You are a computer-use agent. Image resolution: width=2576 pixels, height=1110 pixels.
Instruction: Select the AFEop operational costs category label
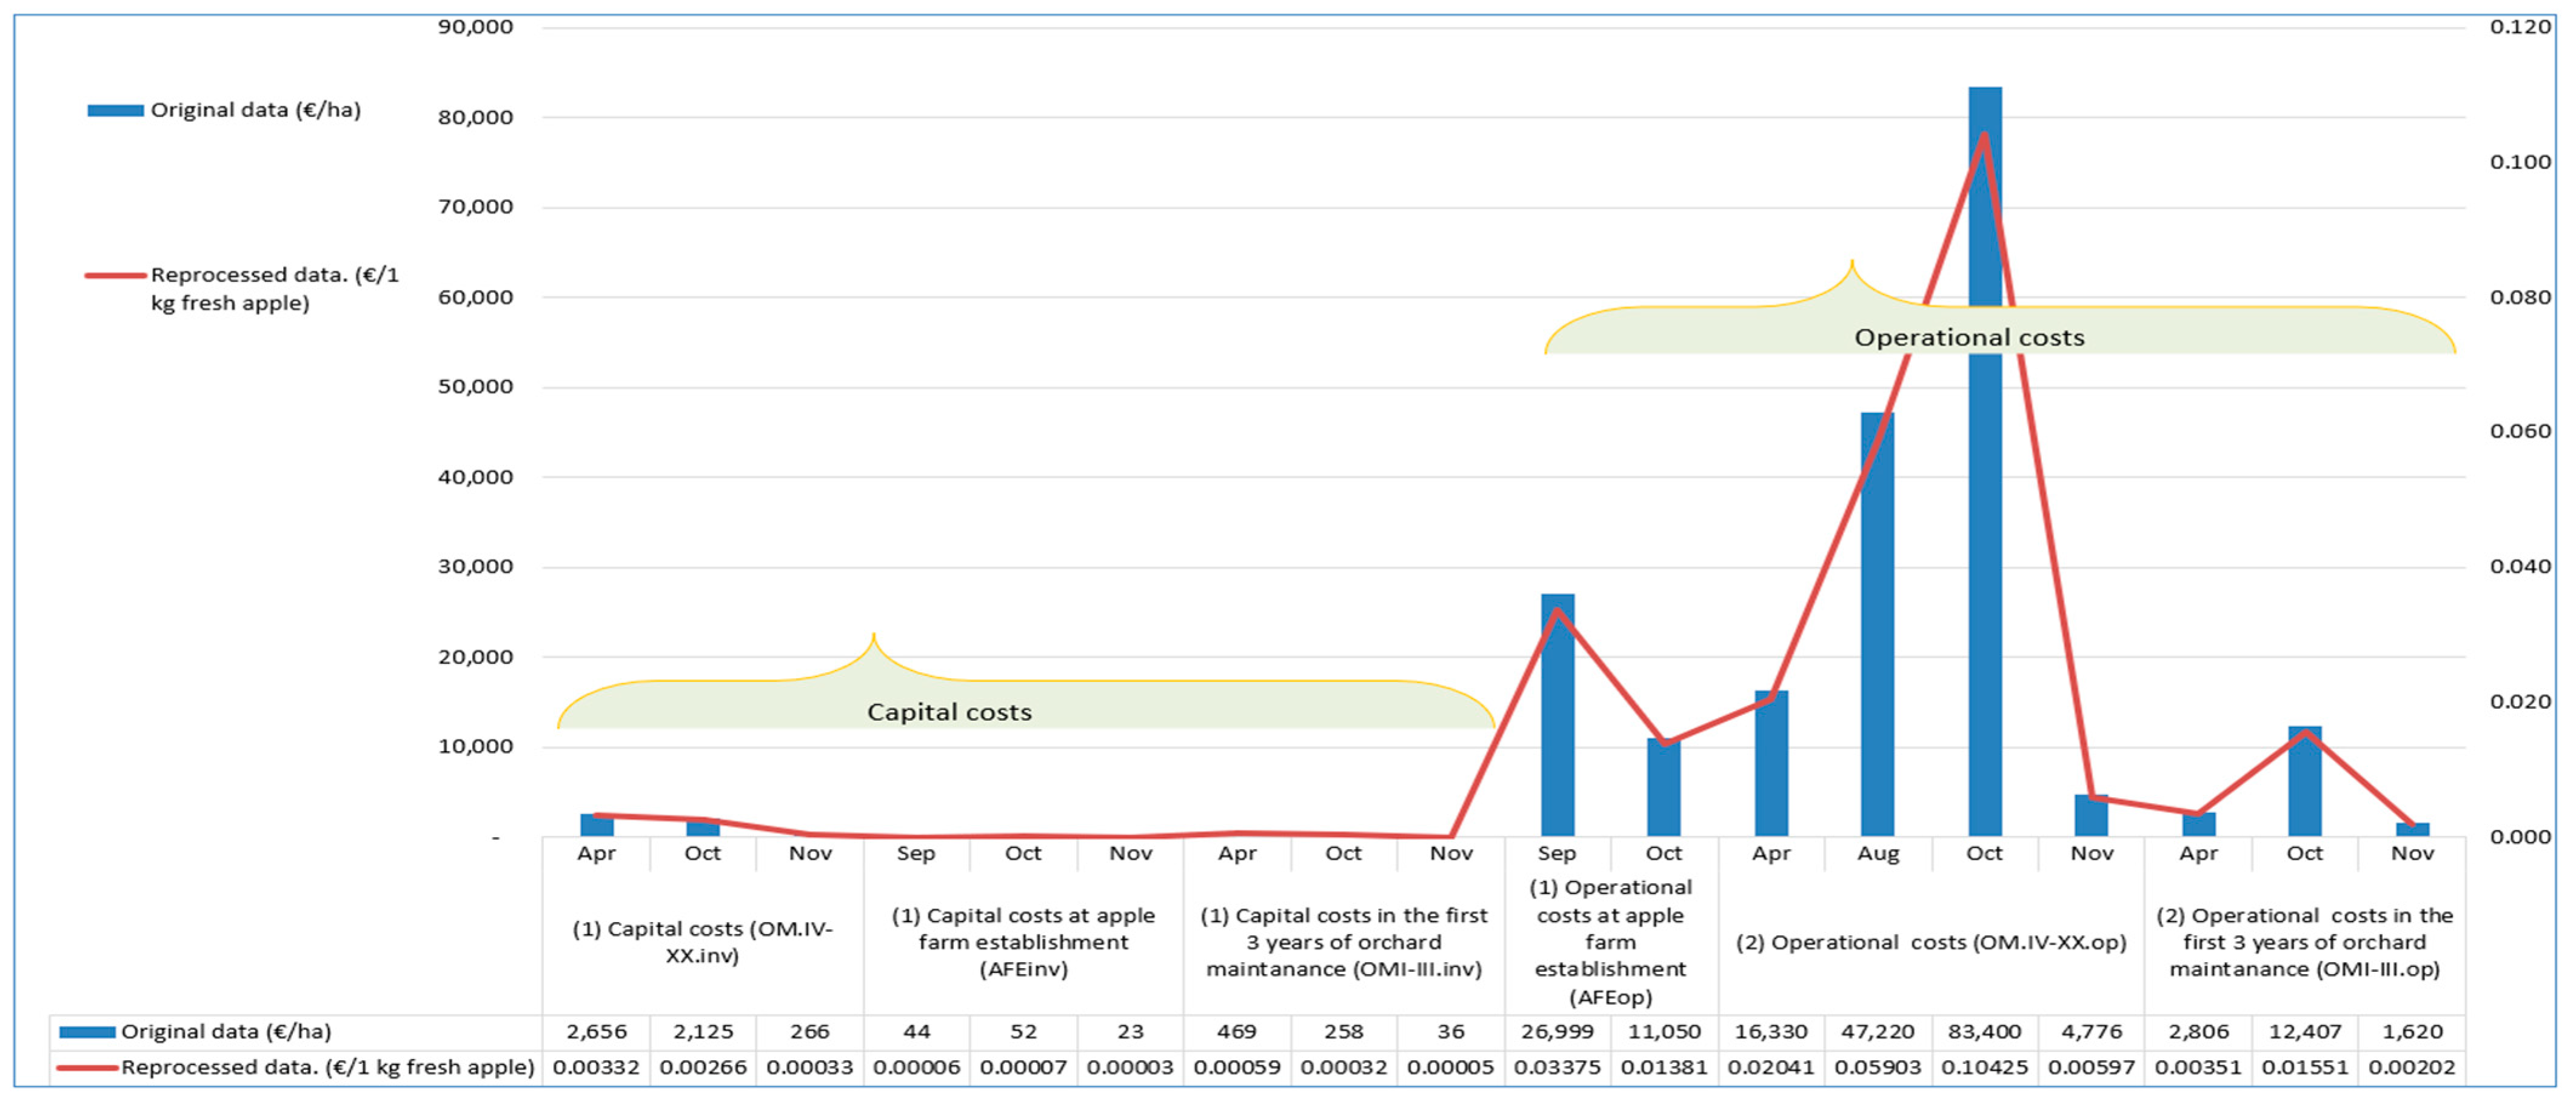tap(1610, 942)
